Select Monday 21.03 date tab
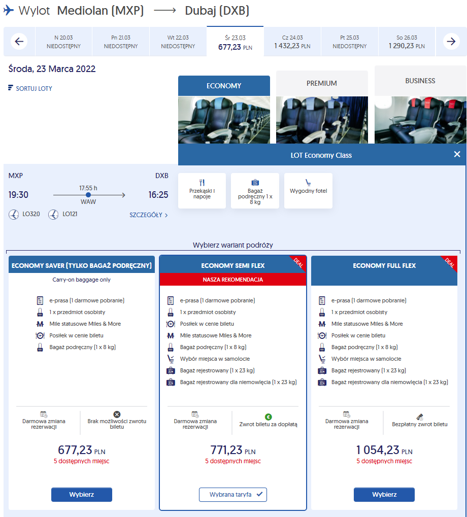The image size is (467, 517). 121,42
